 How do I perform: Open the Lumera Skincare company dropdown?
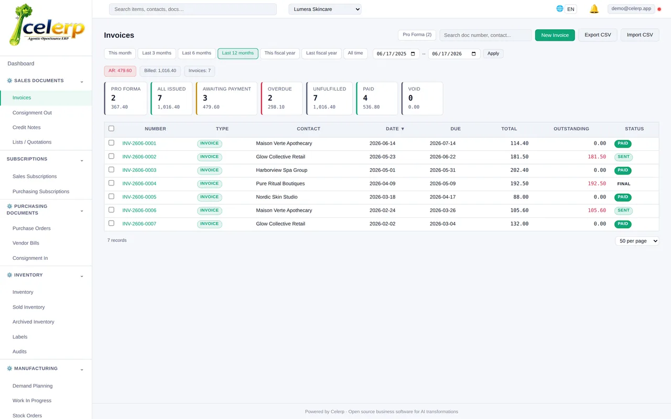click(x=325, y=9)
